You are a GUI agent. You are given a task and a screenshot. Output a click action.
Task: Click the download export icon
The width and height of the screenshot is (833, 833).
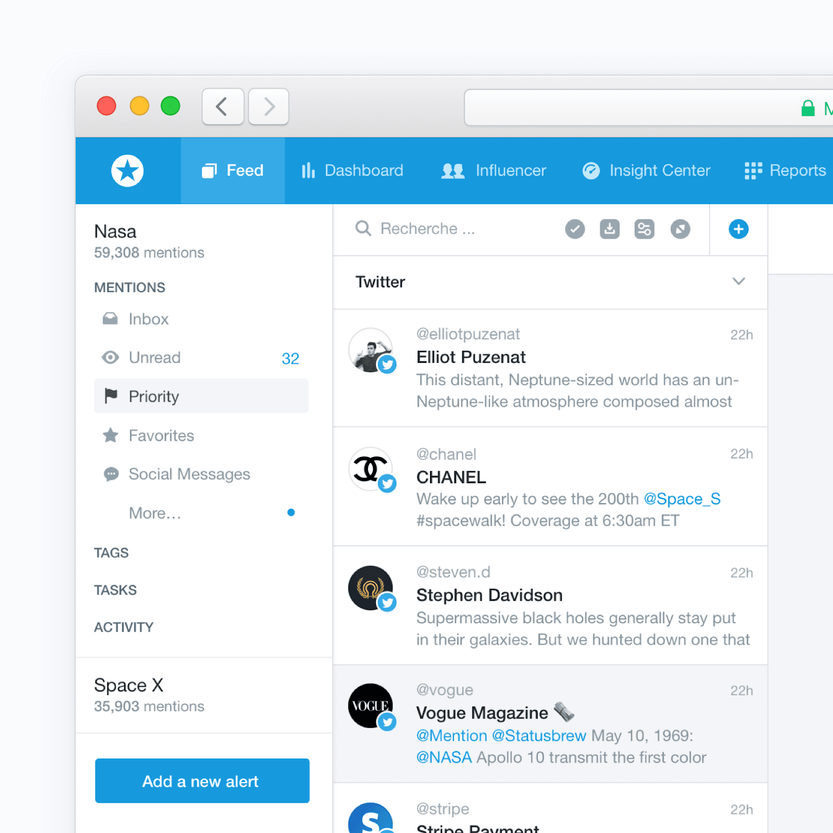610,229
